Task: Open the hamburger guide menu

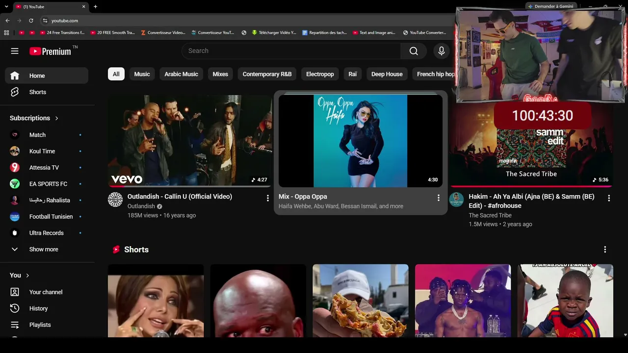Action: tap(15, 51)
